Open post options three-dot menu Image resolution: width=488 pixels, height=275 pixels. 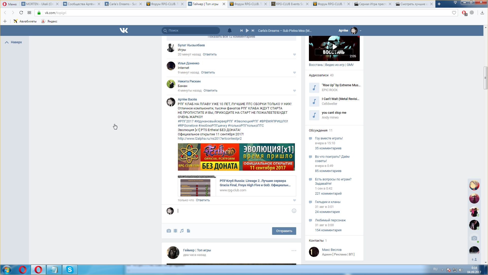pyautogui.click(x=294, y=251)
